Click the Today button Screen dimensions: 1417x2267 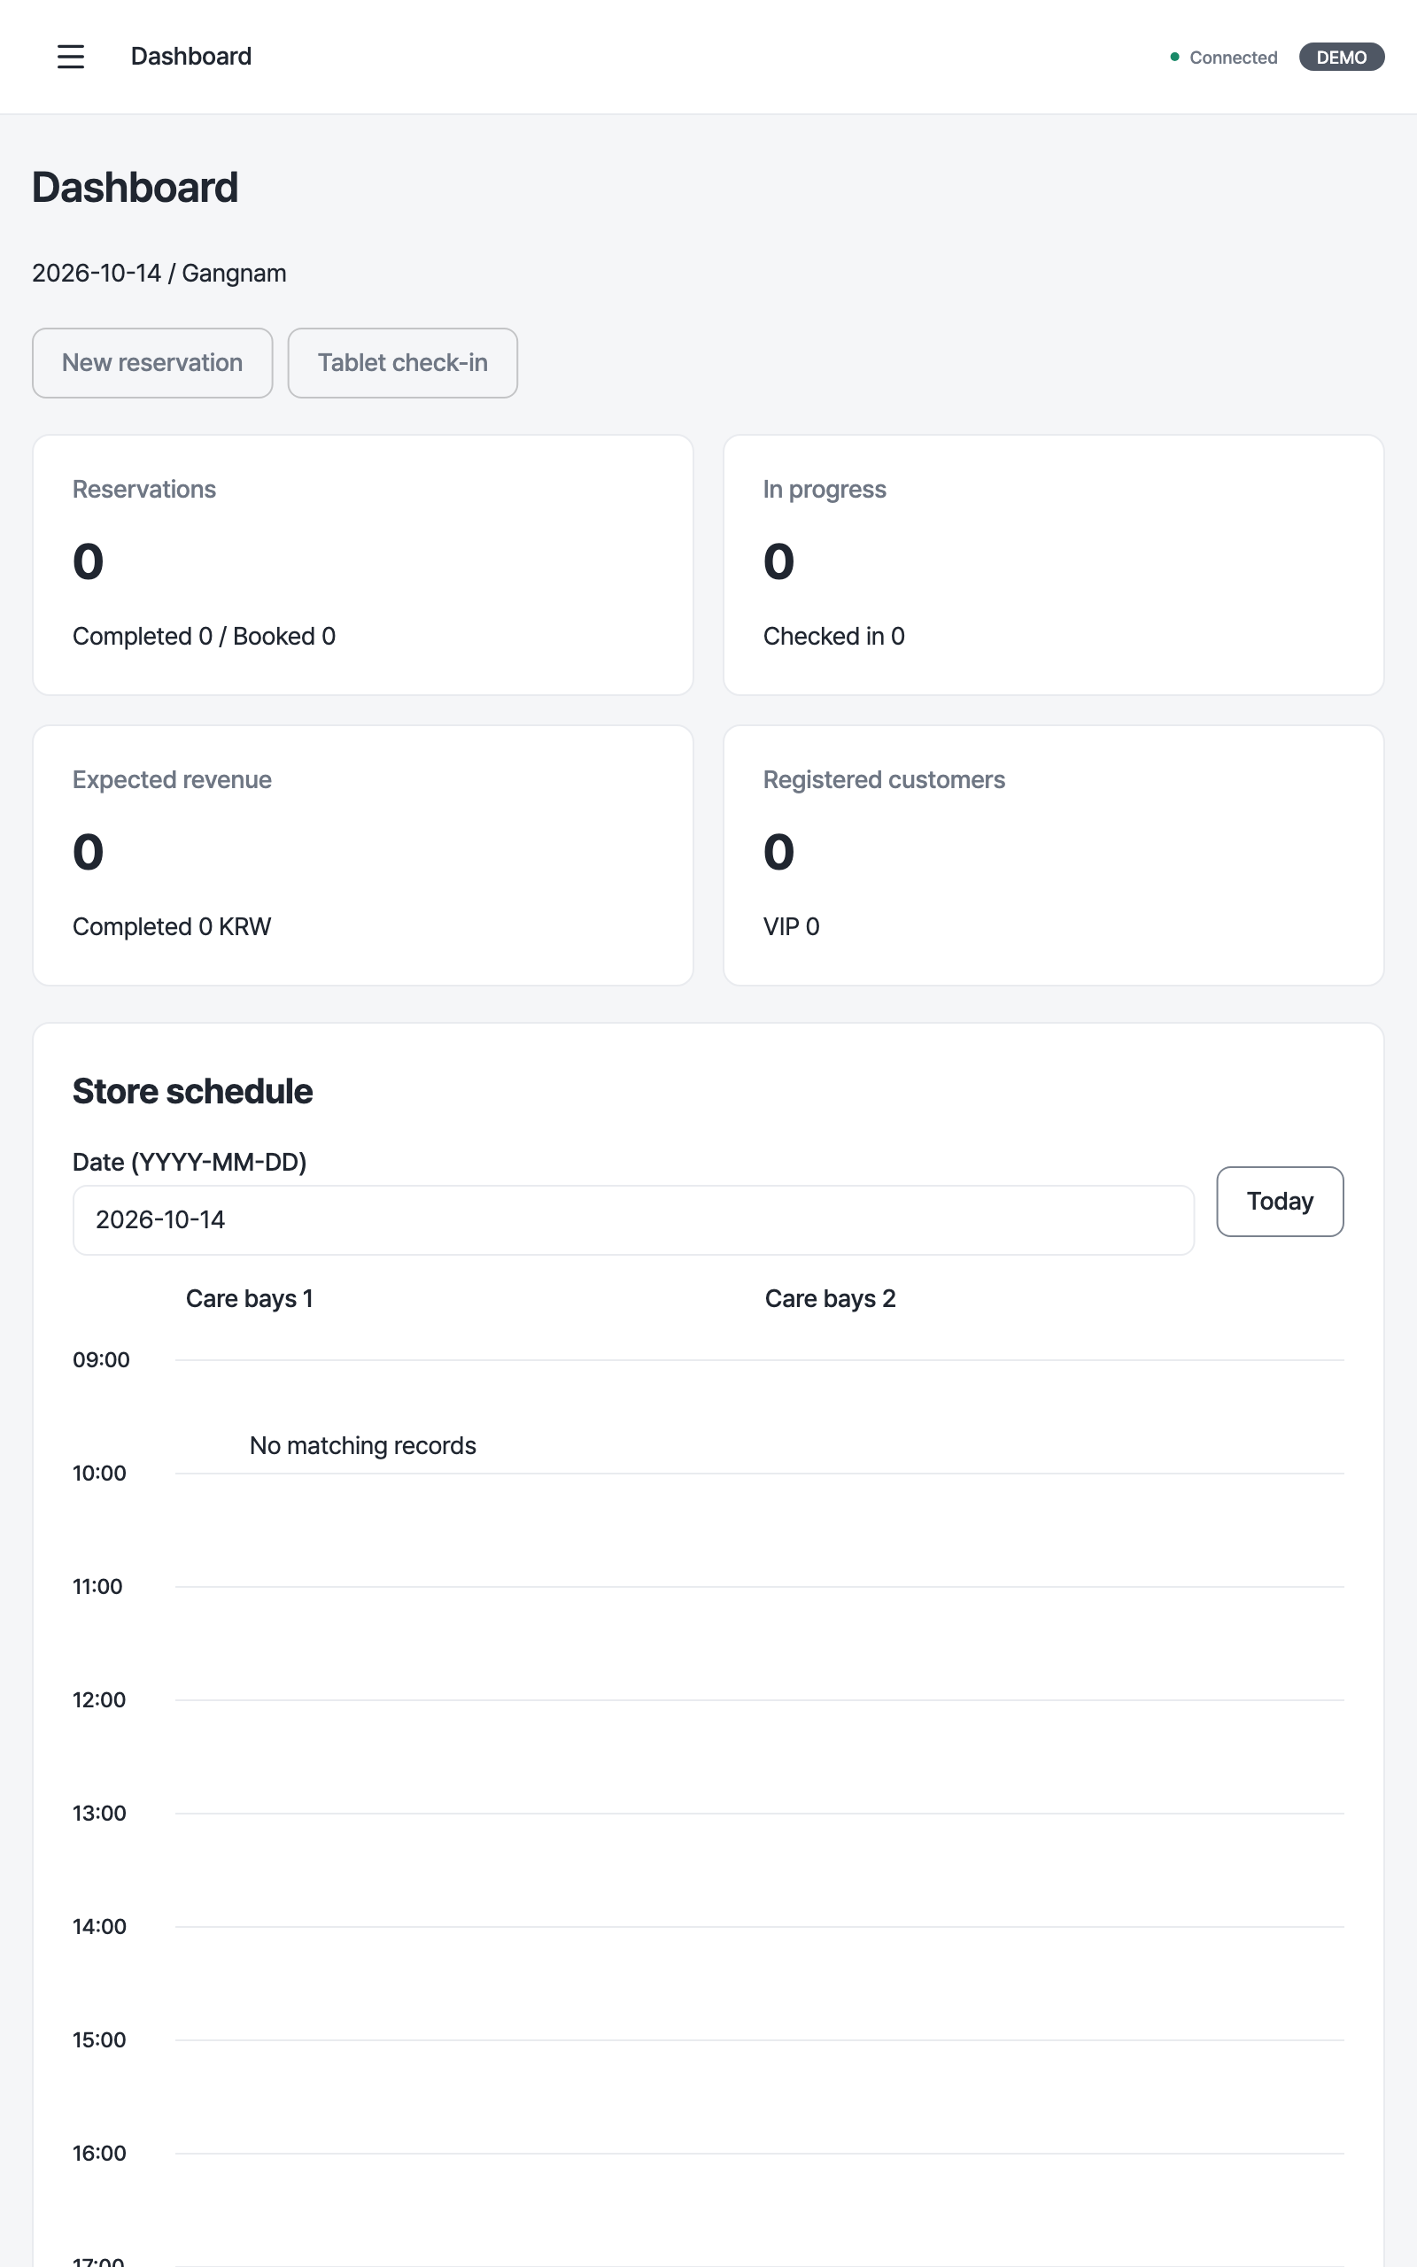(x=1279, y=1201)
